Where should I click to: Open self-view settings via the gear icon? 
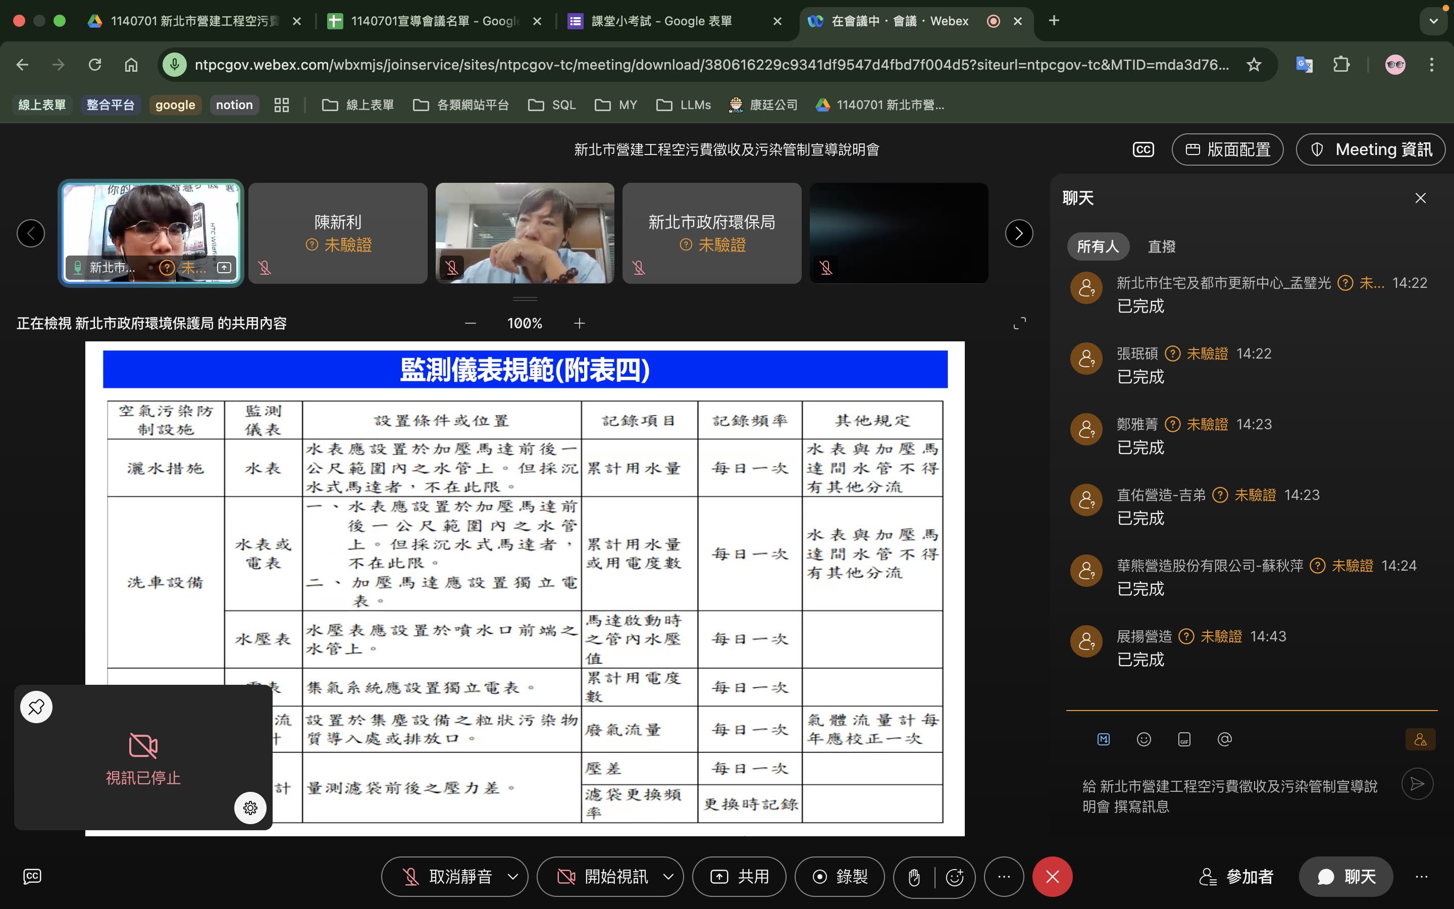pyautogui.click(x=250, y=807)
